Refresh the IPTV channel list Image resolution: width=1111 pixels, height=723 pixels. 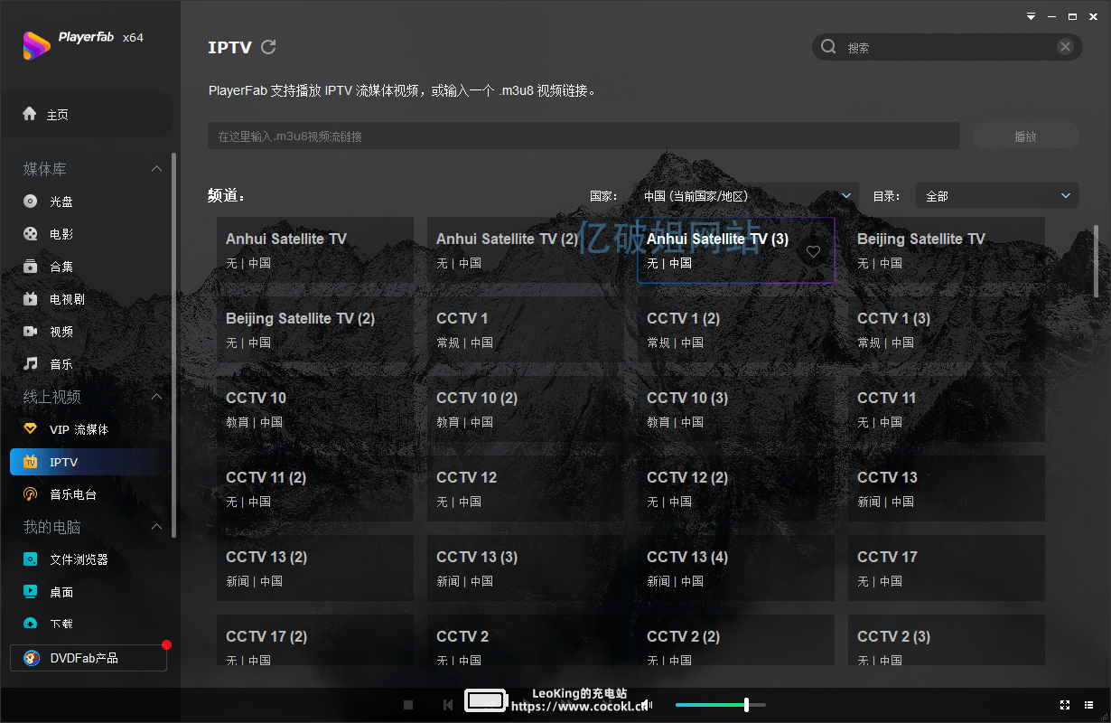point(268,47)
